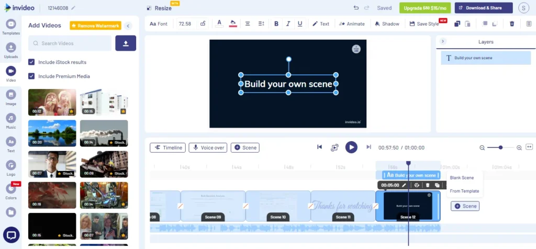Set transition between Scene 09 and Scene 10
This screenshot has height=249, width=536.
click(x=245, y=206)
